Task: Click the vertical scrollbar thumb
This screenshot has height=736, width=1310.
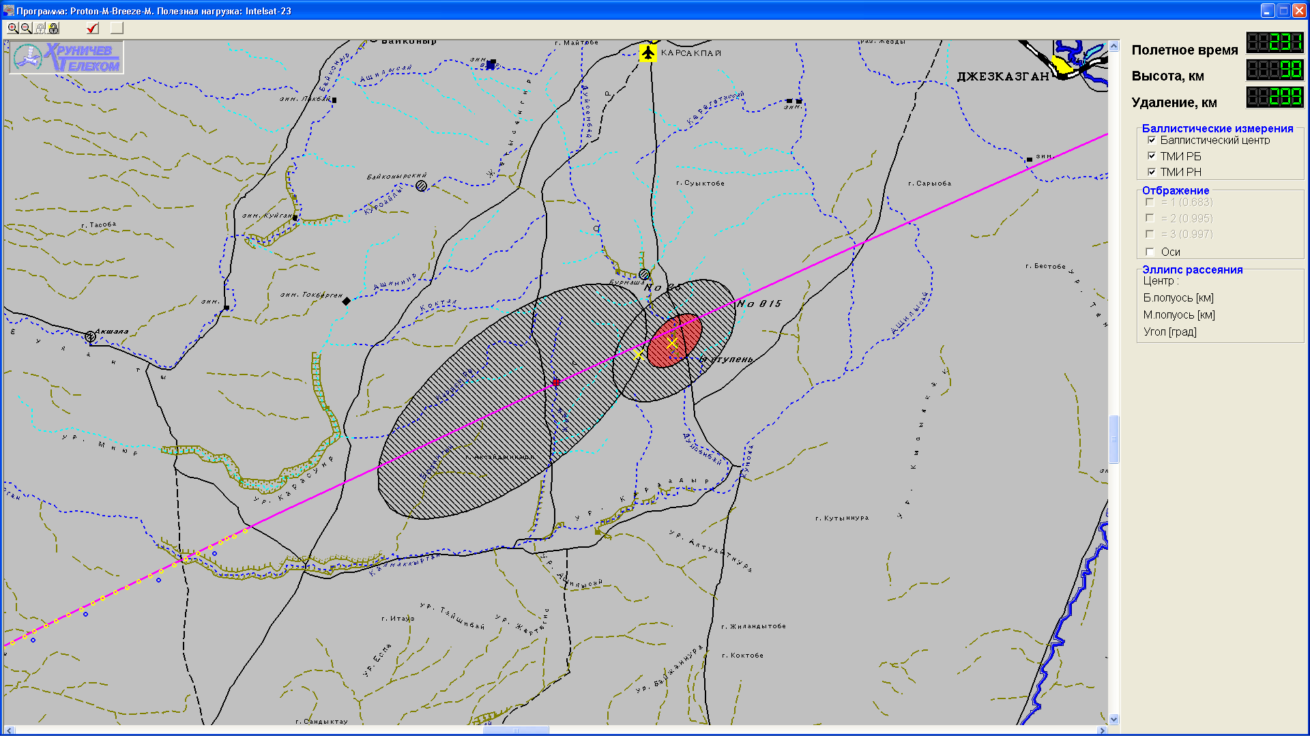Action: click(x=1113, y=439)
